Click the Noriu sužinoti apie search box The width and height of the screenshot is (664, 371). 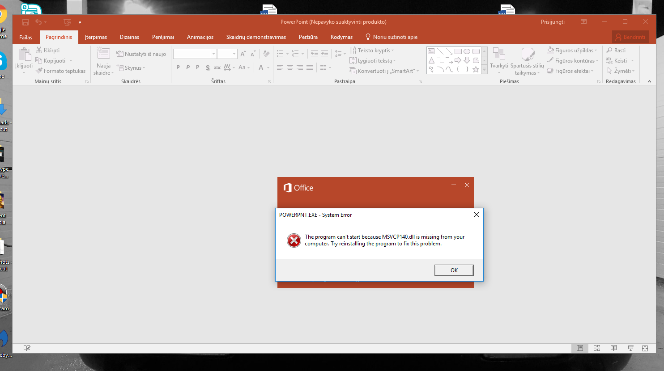coord(392,37)
